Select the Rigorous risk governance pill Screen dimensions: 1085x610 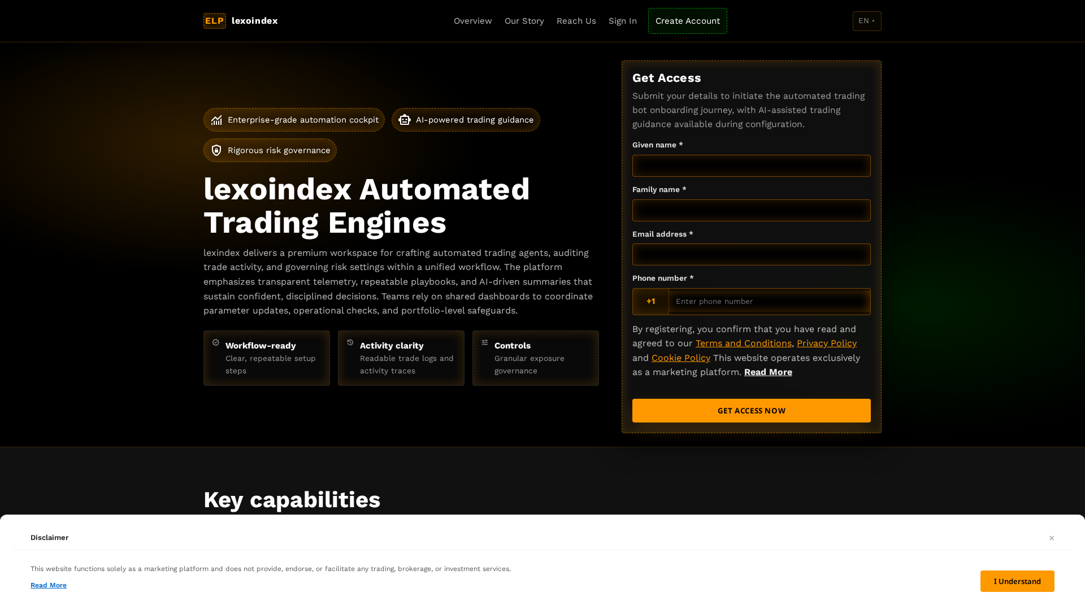point(270,150)
